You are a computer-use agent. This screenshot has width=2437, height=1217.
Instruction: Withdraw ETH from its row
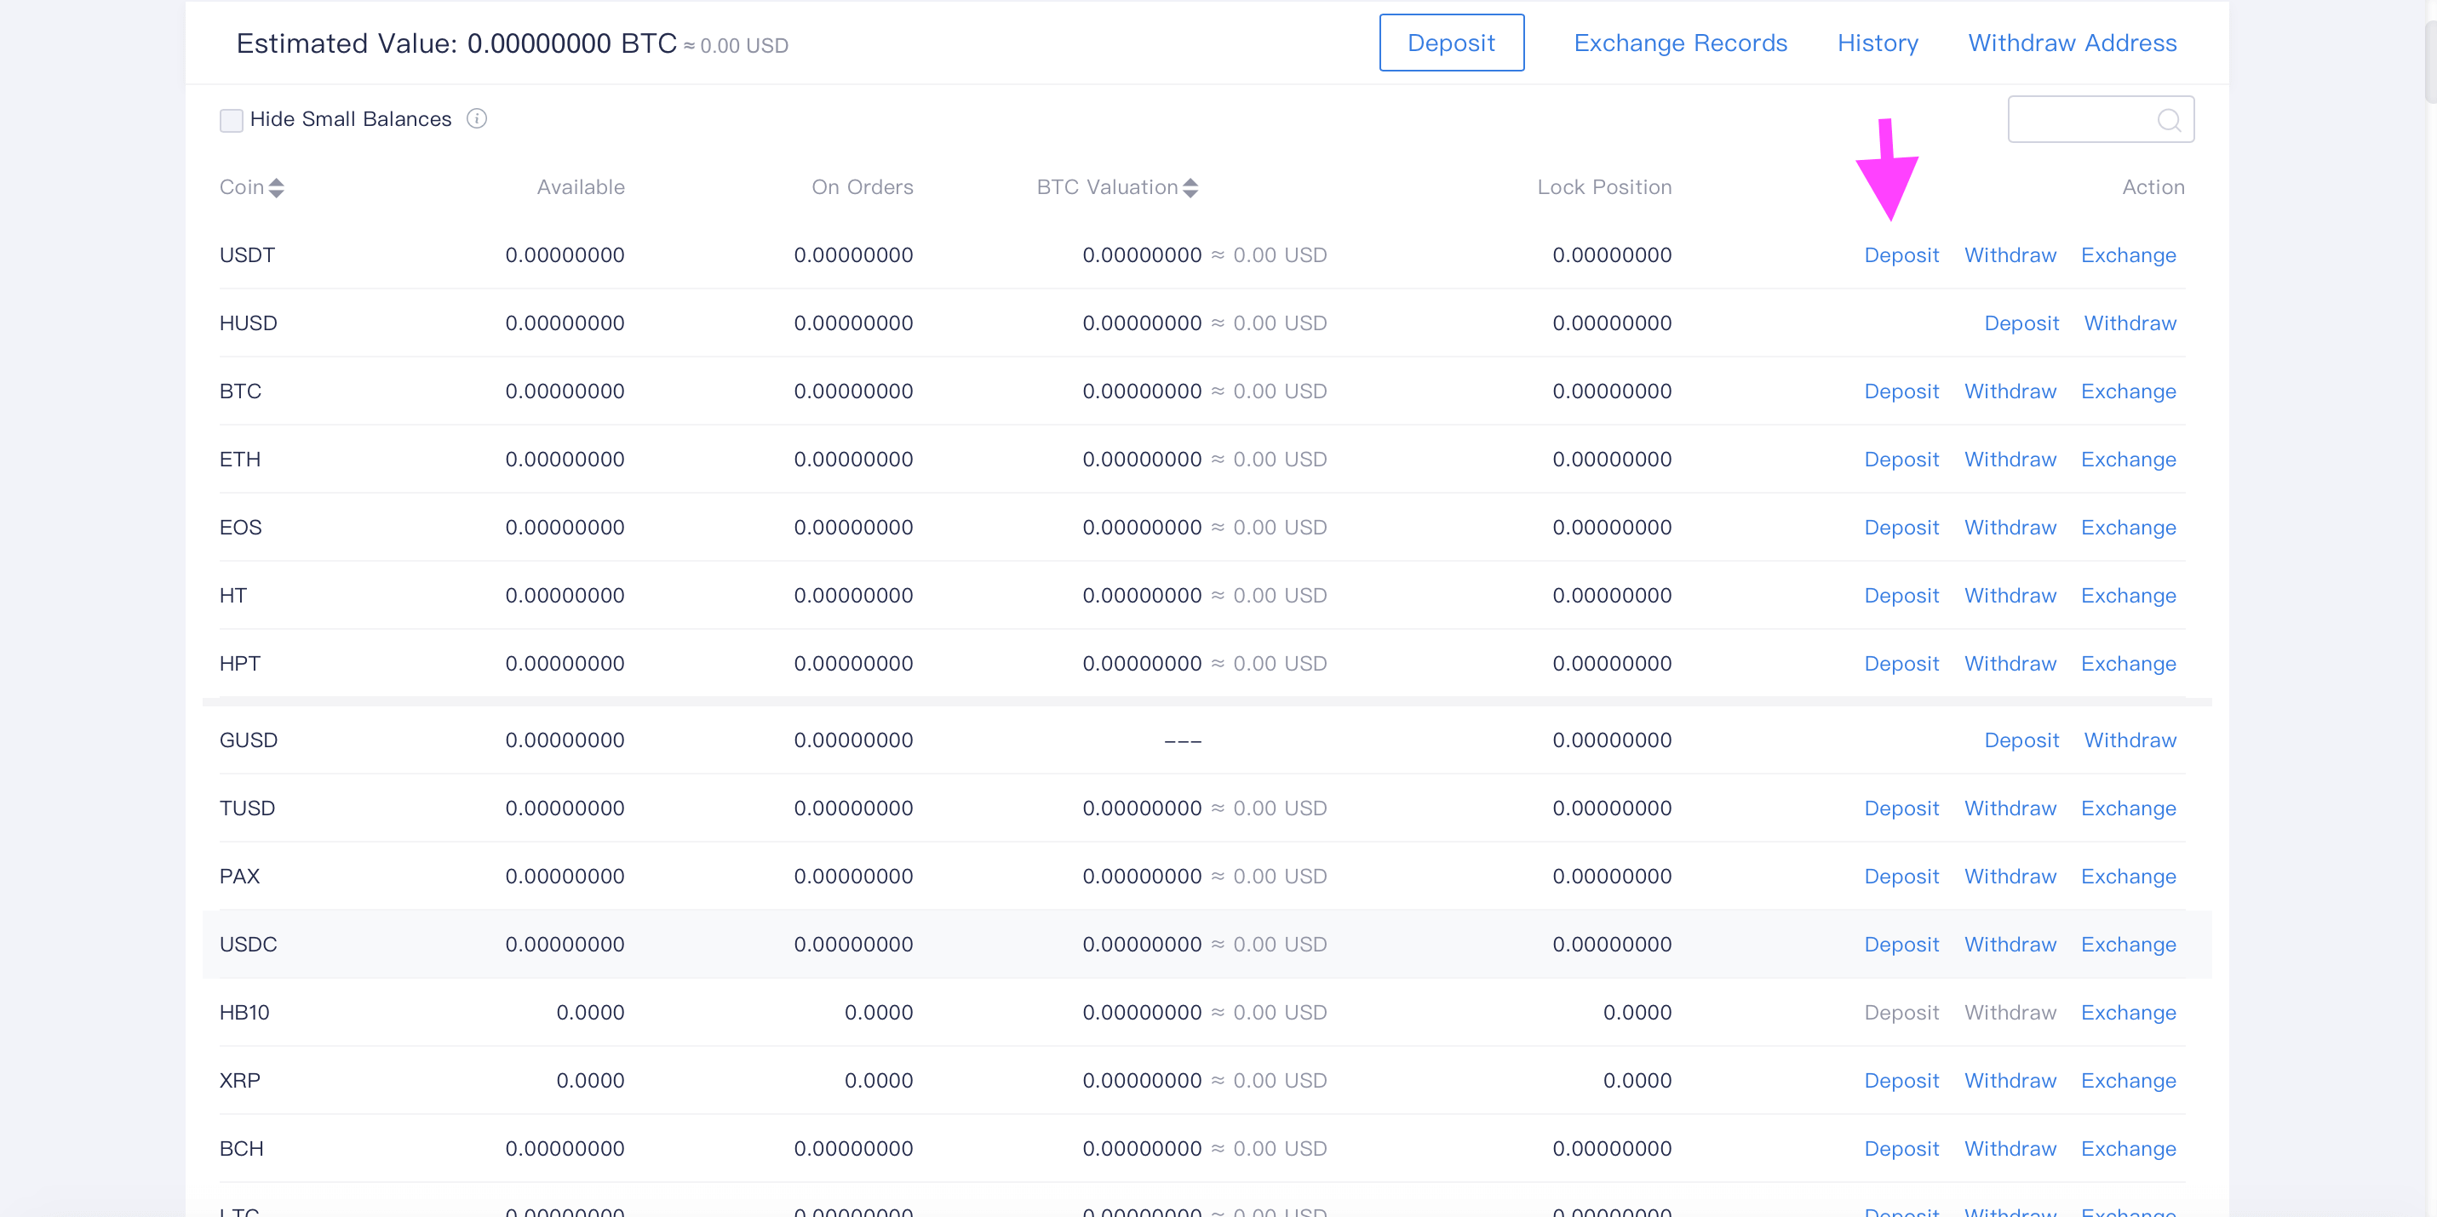click(x=2010, y=460)
